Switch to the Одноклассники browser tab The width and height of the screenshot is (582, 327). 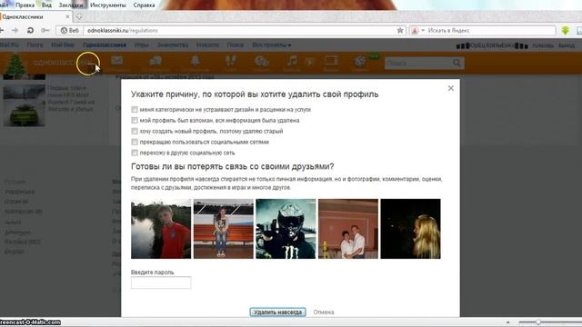[x=35, y=16]
